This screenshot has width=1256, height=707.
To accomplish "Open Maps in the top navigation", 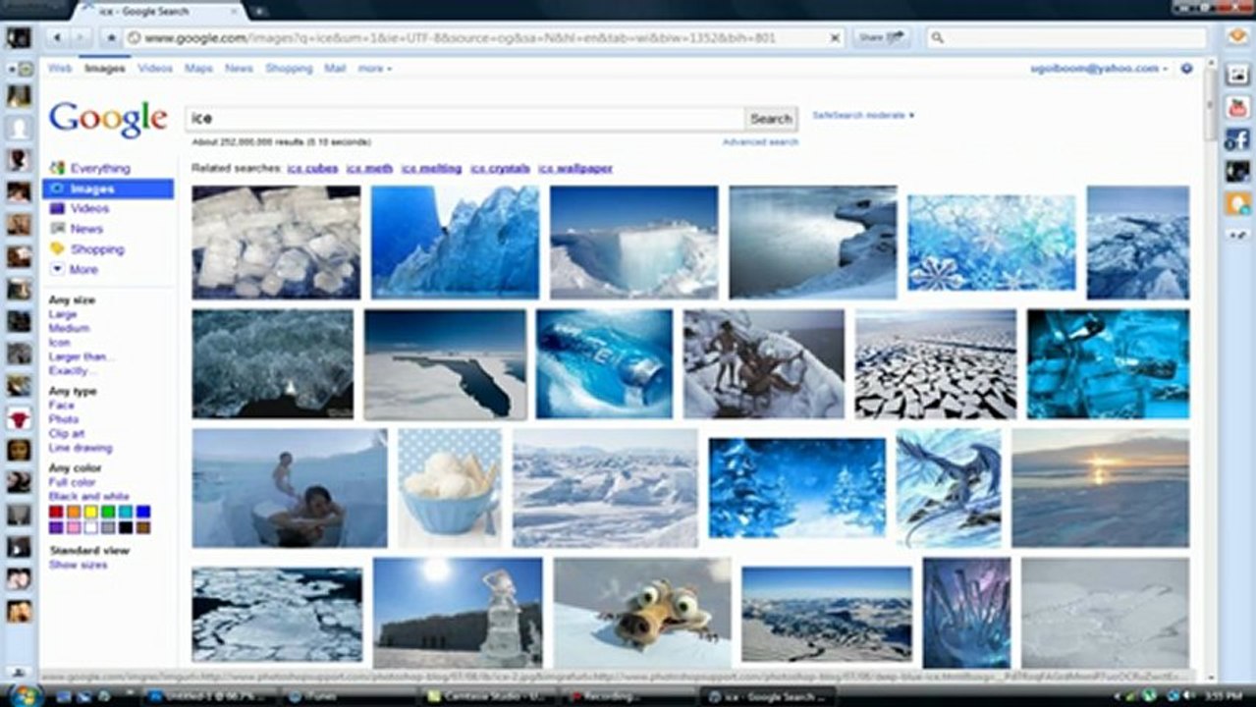I will 198,69.
